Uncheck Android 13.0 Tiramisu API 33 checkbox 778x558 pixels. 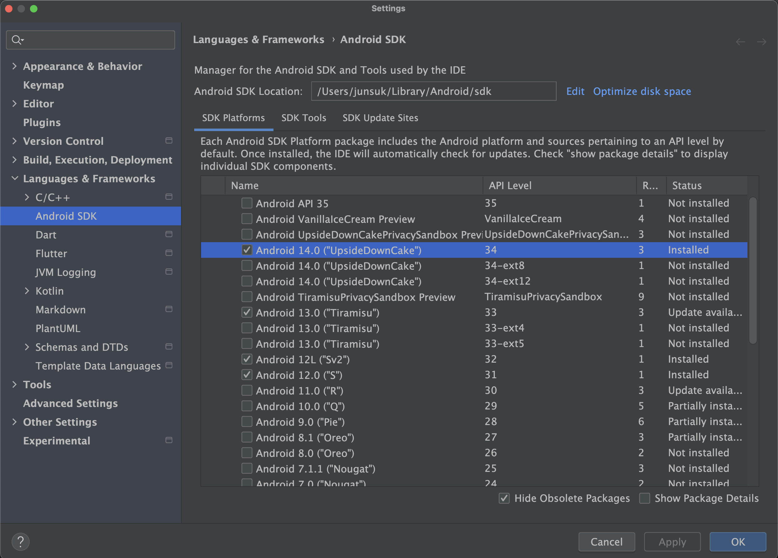(x=247, y=312)
